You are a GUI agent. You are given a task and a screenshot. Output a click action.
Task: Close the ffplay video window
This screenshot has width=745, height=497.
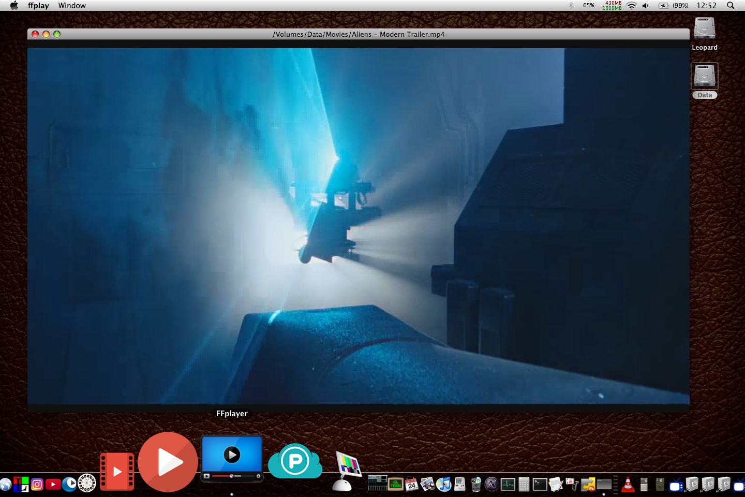point(35,34)
